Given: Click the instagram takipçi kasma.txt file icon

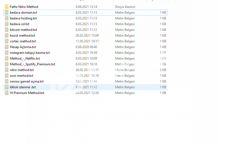Looking at the screenshot, I should pyautogui.click(x=7, y=53).
